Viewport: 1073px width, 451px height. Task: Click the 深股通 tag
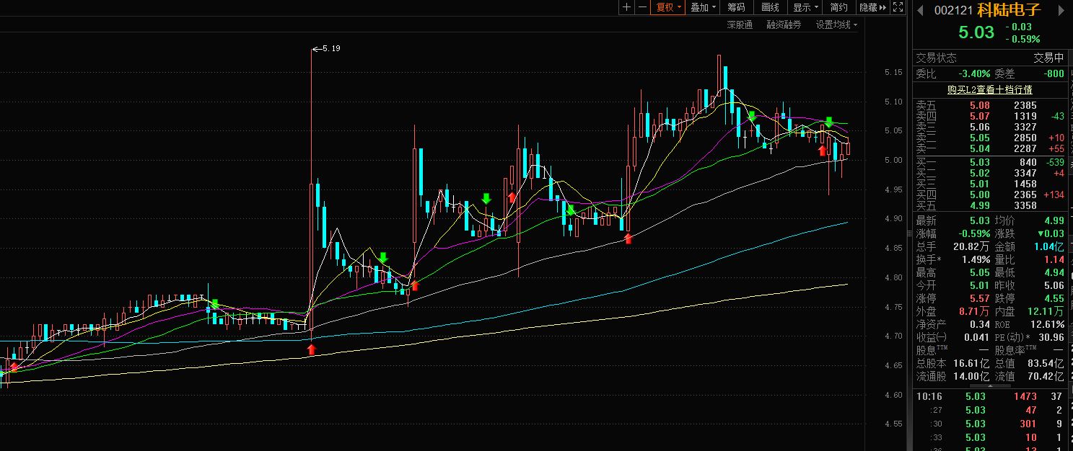tap(740, 24)
